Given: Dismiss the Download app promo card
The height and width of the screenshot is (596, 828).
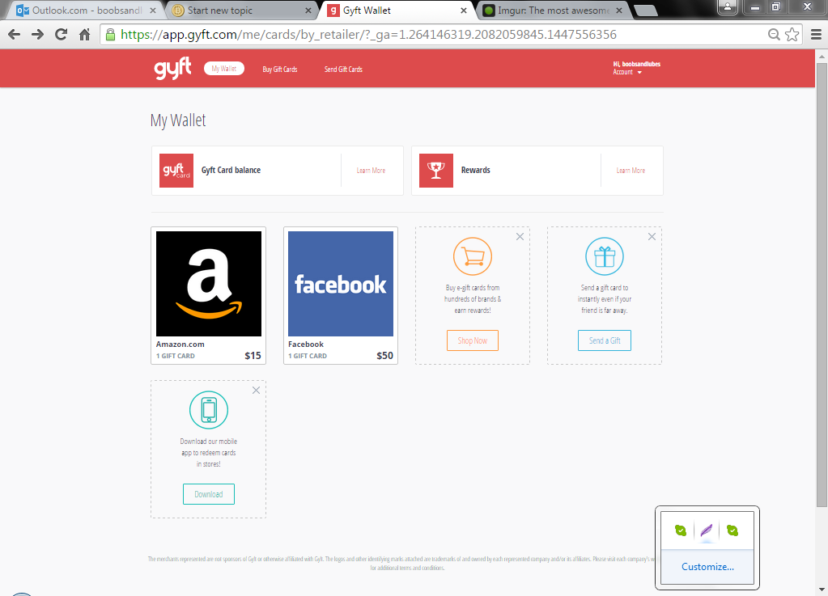Looking at the screenshot, I should click(x=256, y=391).
